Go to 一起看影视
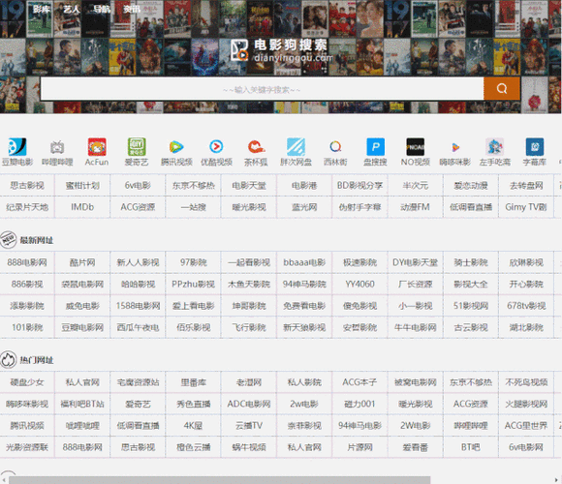The height and width of the screenshot is (484, 562). pyautogui.click(x=249, y=262)
